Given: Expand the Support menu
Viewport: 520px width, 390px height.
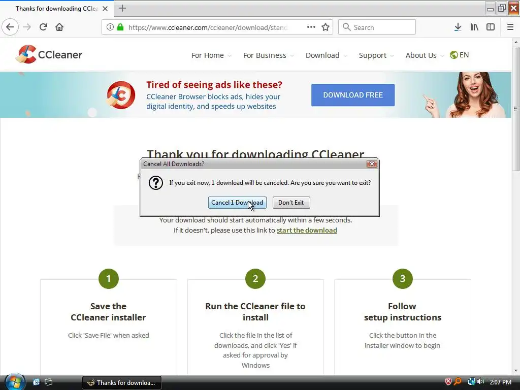Looking at the screenshot, I should point(376,55).
